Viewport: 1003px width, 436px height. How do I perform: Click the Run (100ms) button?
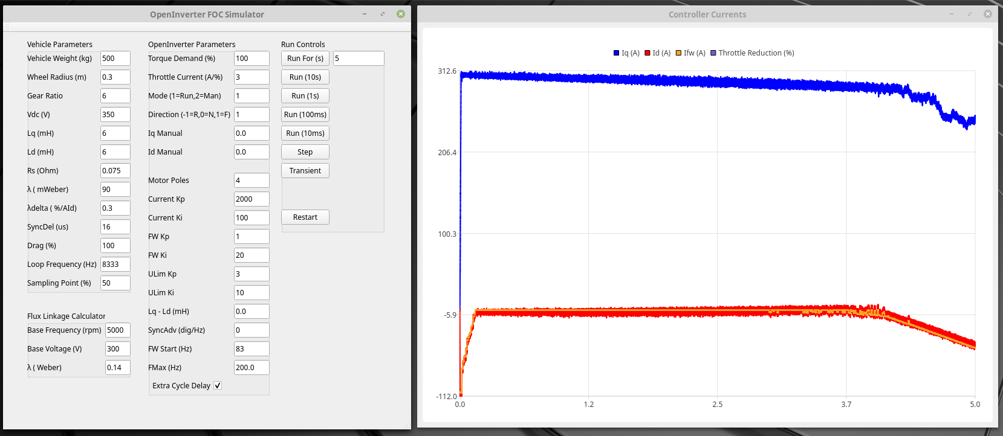coord(305,115)
